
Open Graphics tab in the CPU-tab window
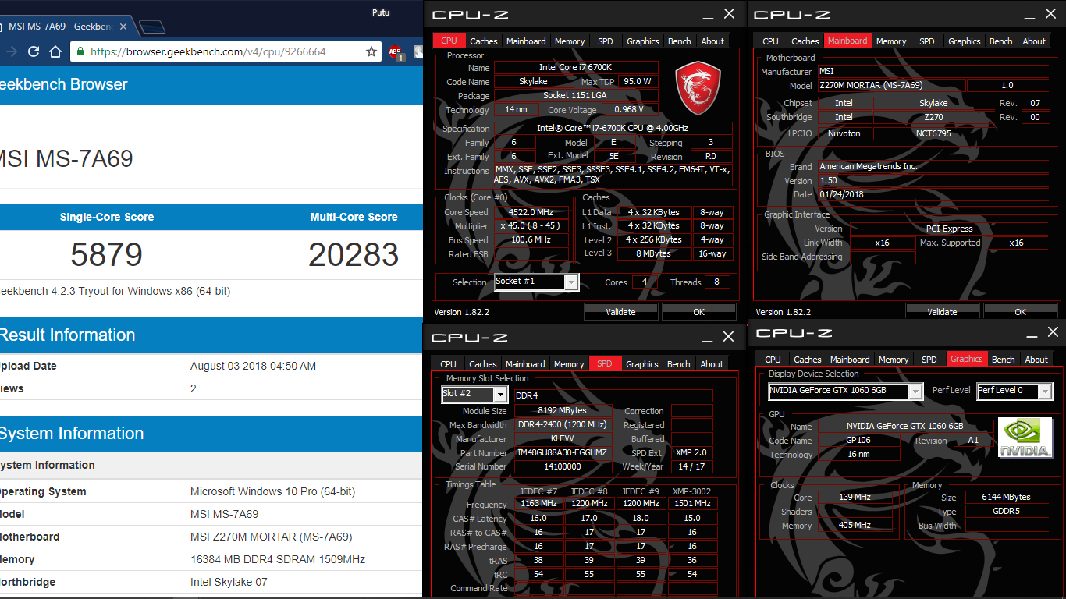point(643,41)
